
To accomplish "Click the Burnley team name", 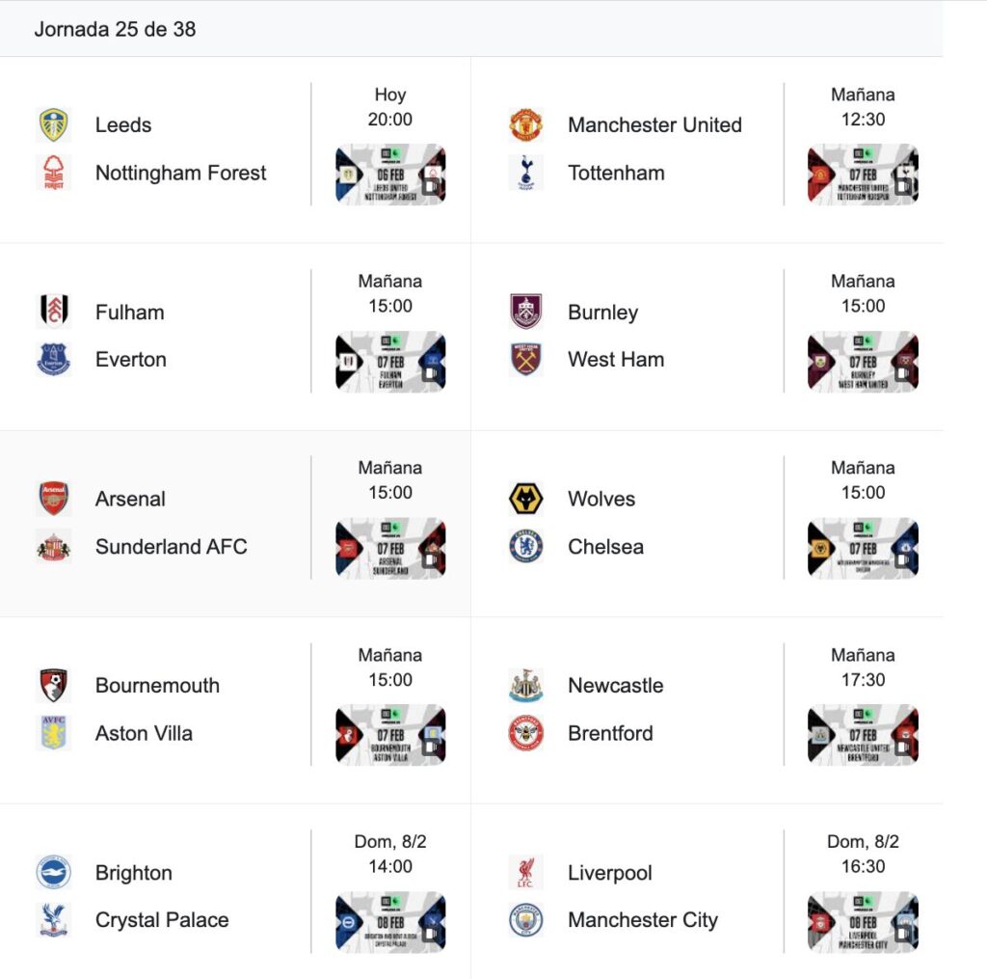I will pyautogui.click(x=602, y=313).
